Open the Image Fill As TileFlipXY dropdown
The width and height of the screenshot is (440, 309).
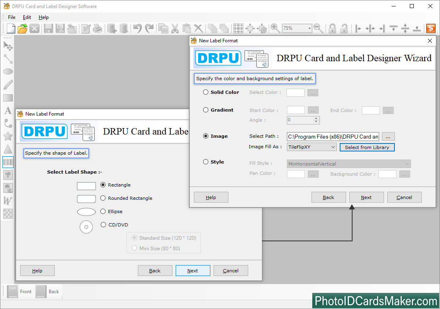[x=311, y=147]
